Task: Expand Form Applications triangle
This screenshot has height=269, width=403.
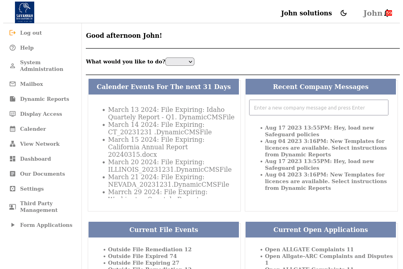Action: pos(13,225)
